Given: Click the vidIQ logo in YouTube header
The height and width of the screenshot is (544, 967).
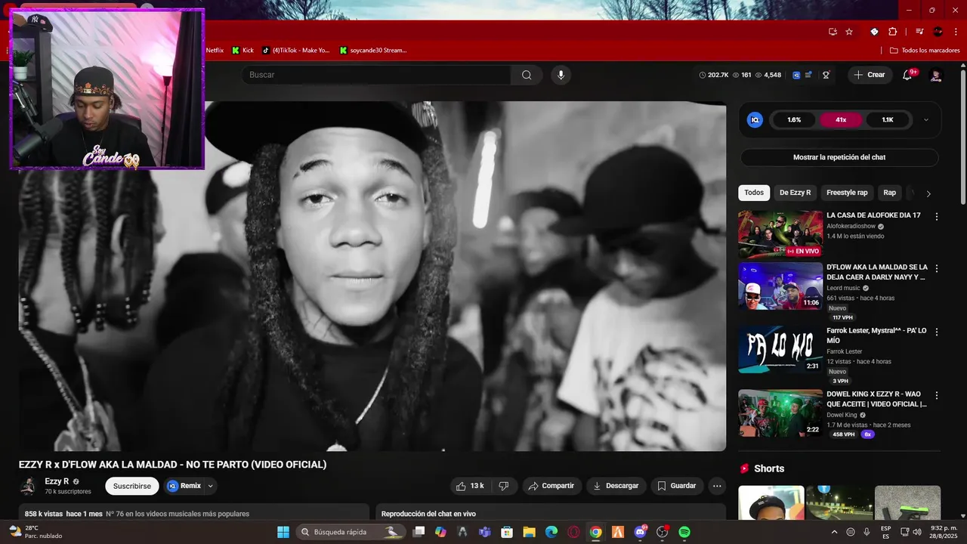Looking at the screenshot, I should [x=796, y=75].
